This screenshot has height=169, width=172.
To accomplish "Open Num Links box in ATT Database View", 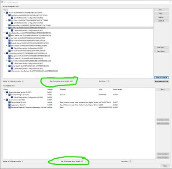I will [x=130, y=161].
